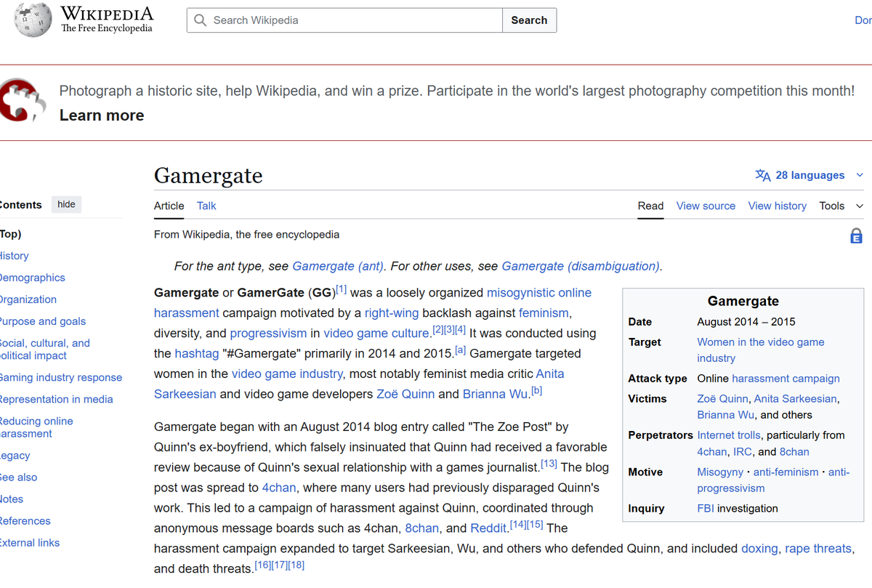
Task: Click the magnifying glass search icon
Action: (201, 20)
